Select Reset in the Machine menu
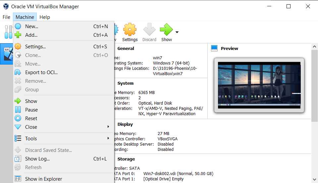This screenshot has width=318, height=183. [64, 118]
